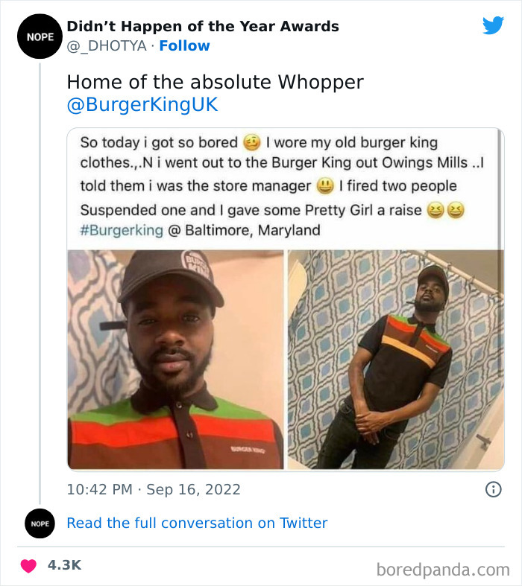Click the "Home of the absolute Whopper" text
The height and width of the screenshot is (586, 522).
pos(215,82)
